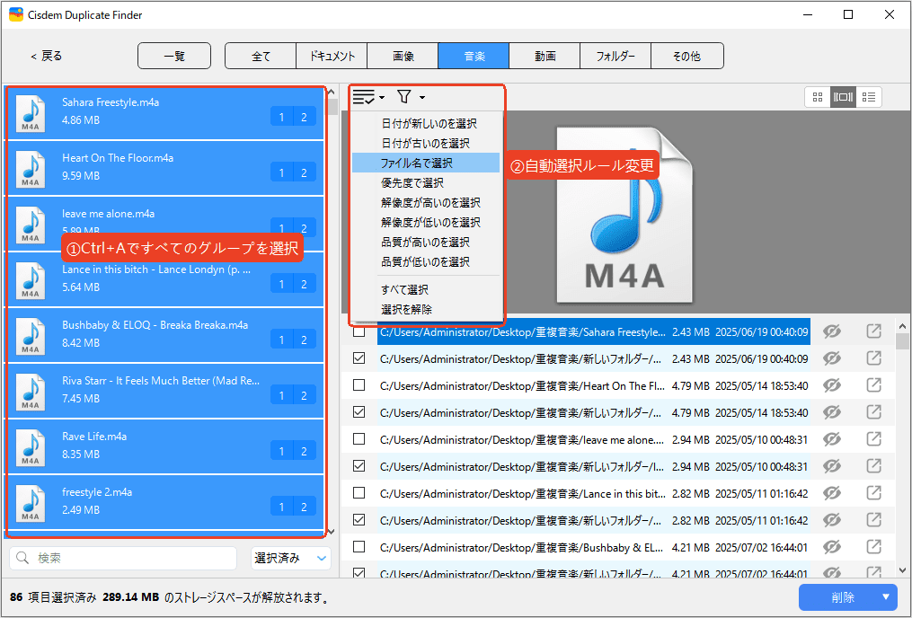Toggle eye icon on first Sahara Freestyle row
The width and height of the screenshot is (912, 618).
[x=832, y=331]
